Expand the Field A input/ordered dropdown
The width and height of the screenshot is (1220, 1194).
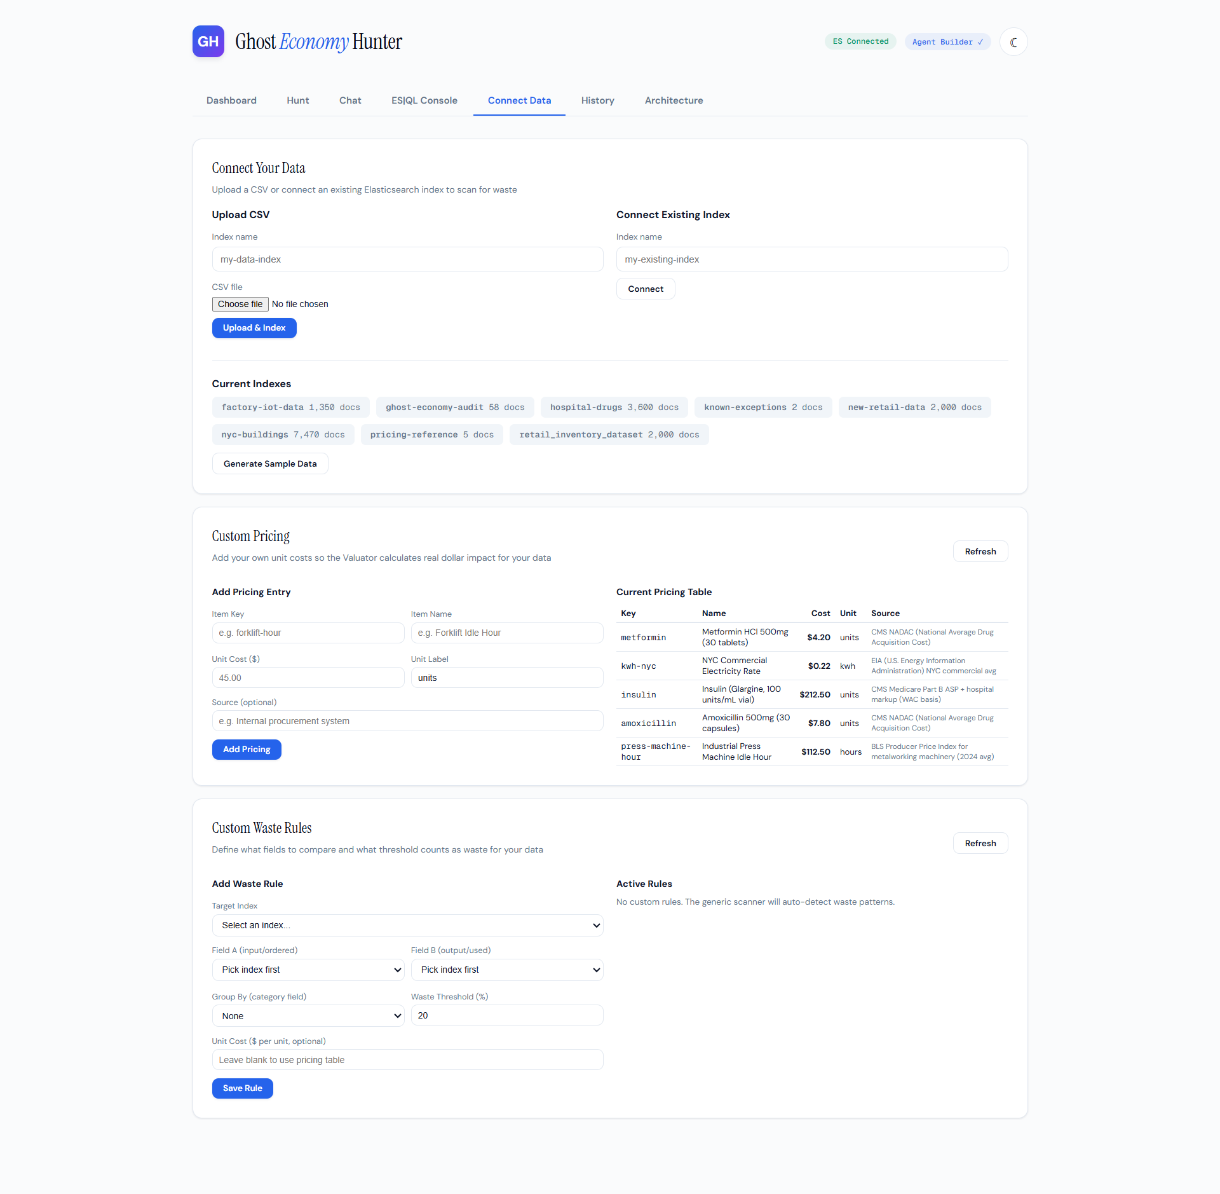coord(308,970)
